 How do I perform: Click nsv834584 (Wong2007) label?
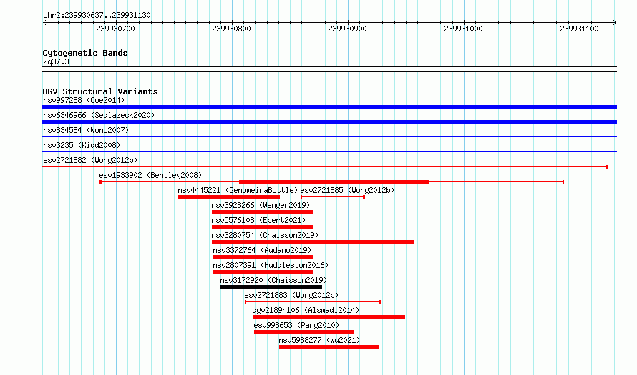tap(86, 130)
